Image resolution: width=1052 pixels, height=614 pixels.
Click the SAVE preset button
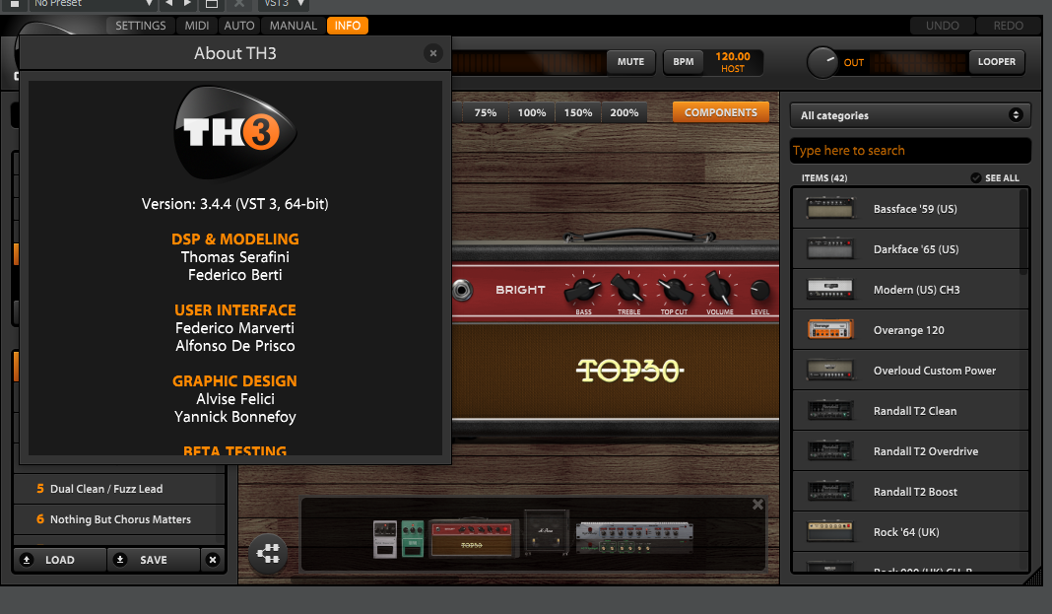pyautogui.click(x=154, y=560)
